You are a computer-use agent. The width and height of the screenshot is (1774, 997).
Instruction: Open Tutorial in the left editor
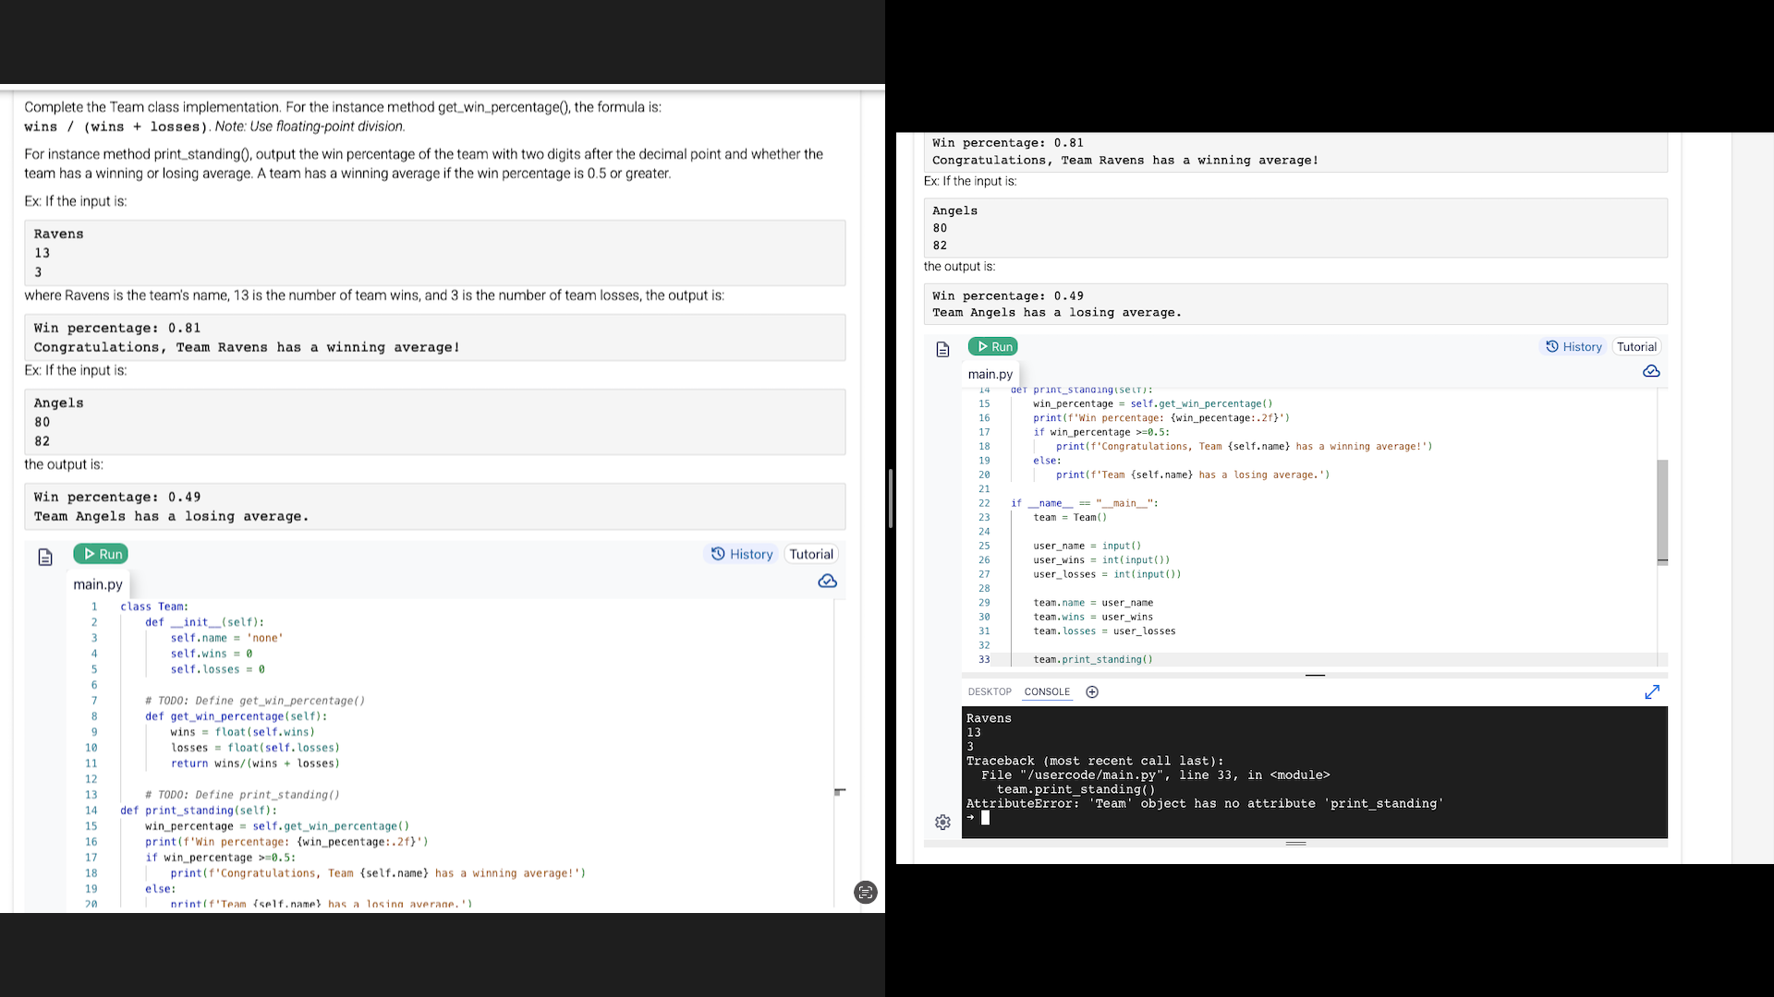[811, 554]
